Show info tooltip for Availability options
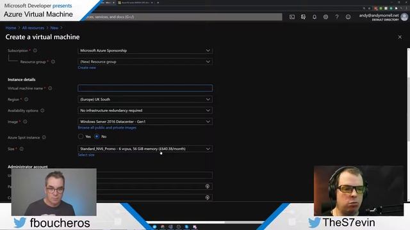The width and height of the screenshot is (410, 230). [x=42, y=111]
